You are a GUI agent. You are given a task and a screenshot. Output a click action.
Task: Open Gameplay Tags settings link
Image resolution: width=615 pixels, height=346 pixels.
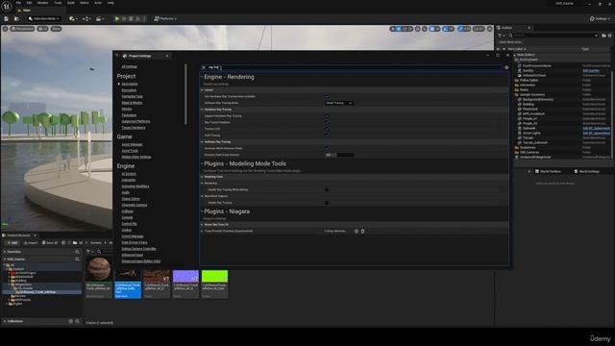(133, 96)
